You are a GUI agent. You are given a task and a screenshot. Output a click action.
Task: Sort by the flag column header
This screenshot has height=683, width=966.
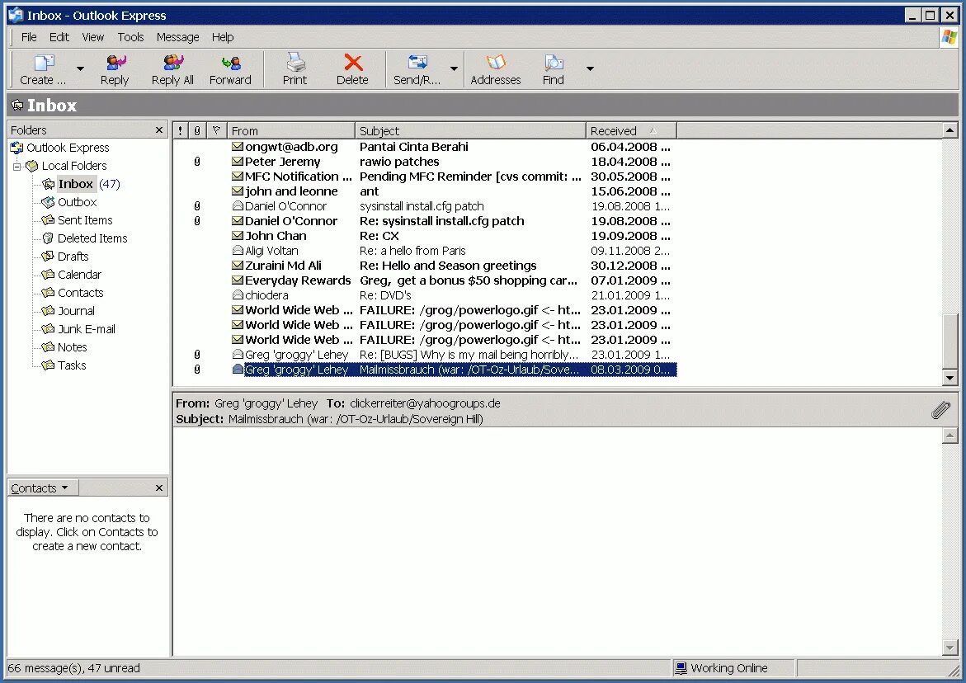pos(216,130)
